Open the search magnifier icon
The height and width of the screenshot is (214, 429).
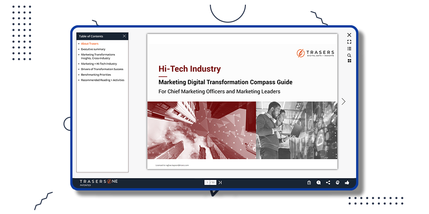(349, 55)
